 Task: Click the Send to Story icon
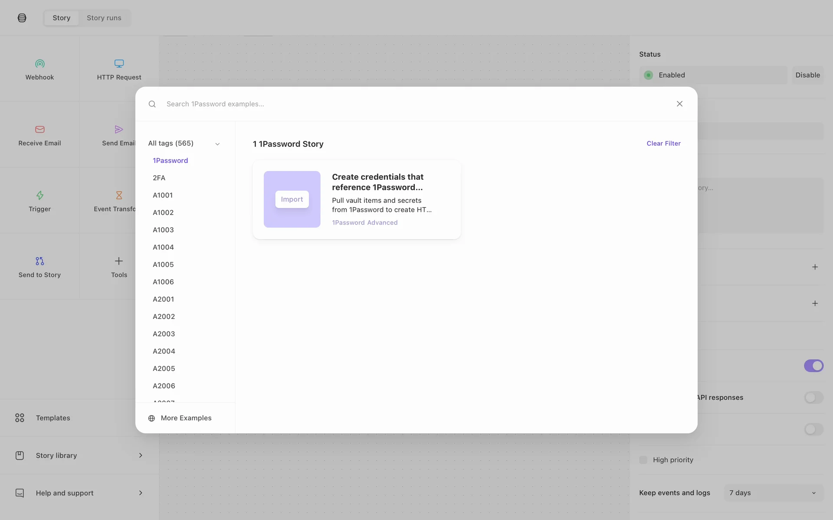[x=39, y=261]
